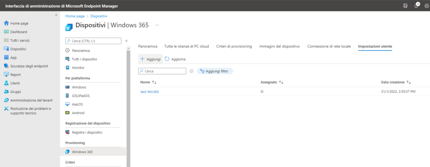This screenshot has width=430, height=167.
Task: Switch to Tutte le istanze di PC cloud tab
Action: pyautogui.click(x=186, y=46)
